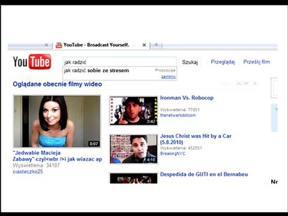This screenshot has width=288, height=216.
Task: Click 'Wyświetlenia: 34107' view count text
Action: click(36, 166)
